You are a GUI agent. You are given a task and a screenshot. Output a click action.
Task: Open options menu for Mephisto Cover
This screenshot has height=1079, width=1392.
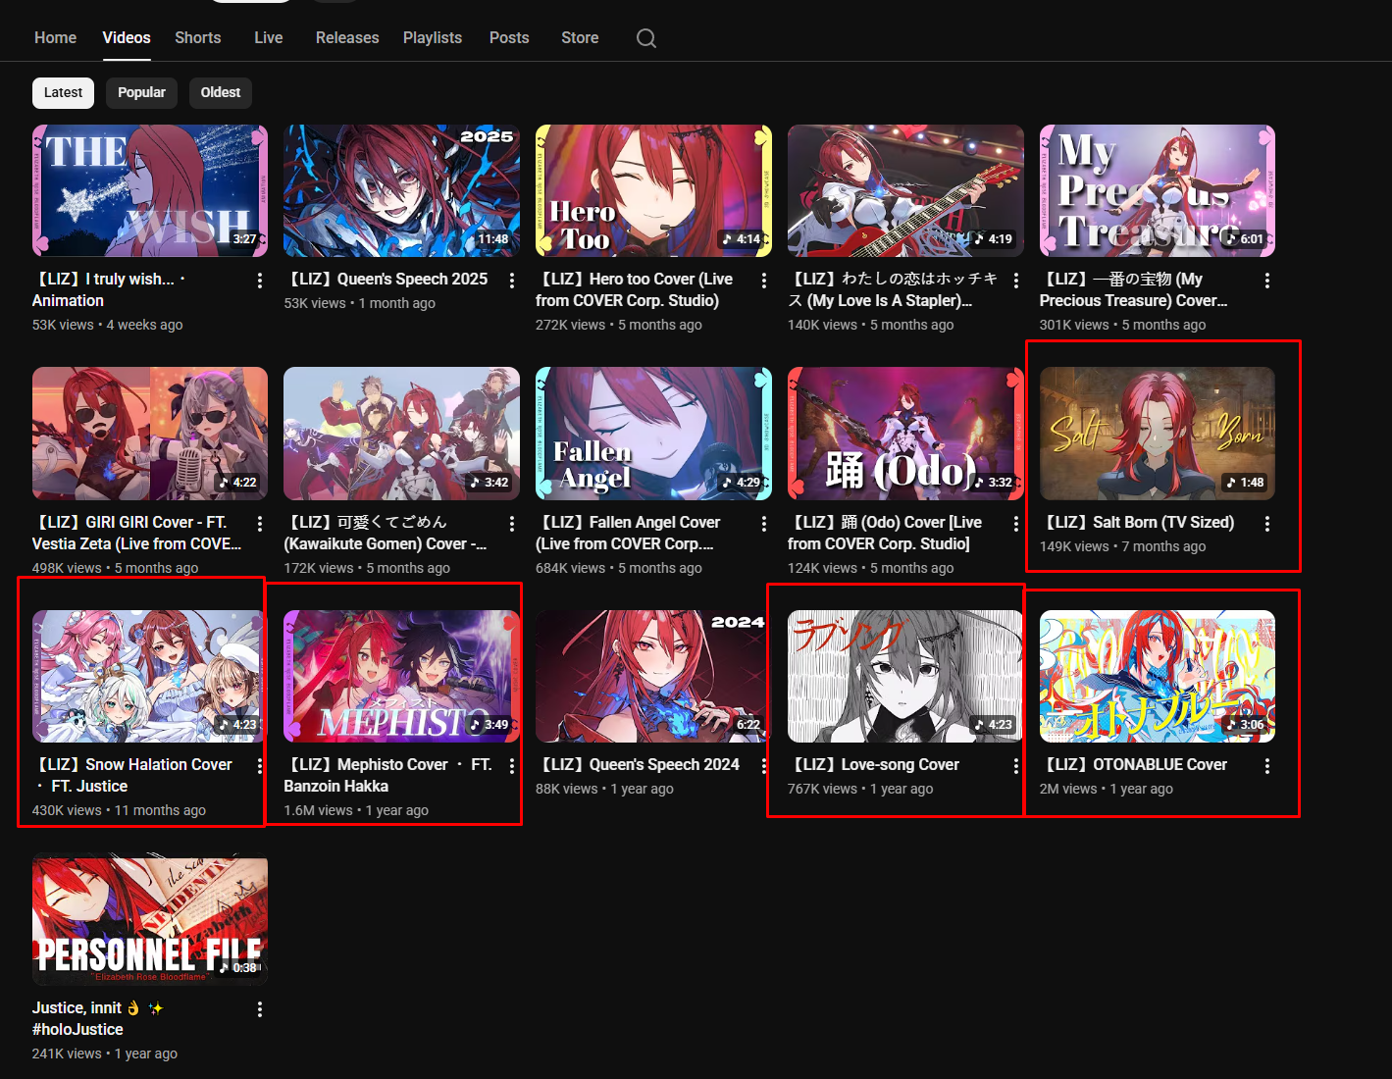tap(511, 766)
